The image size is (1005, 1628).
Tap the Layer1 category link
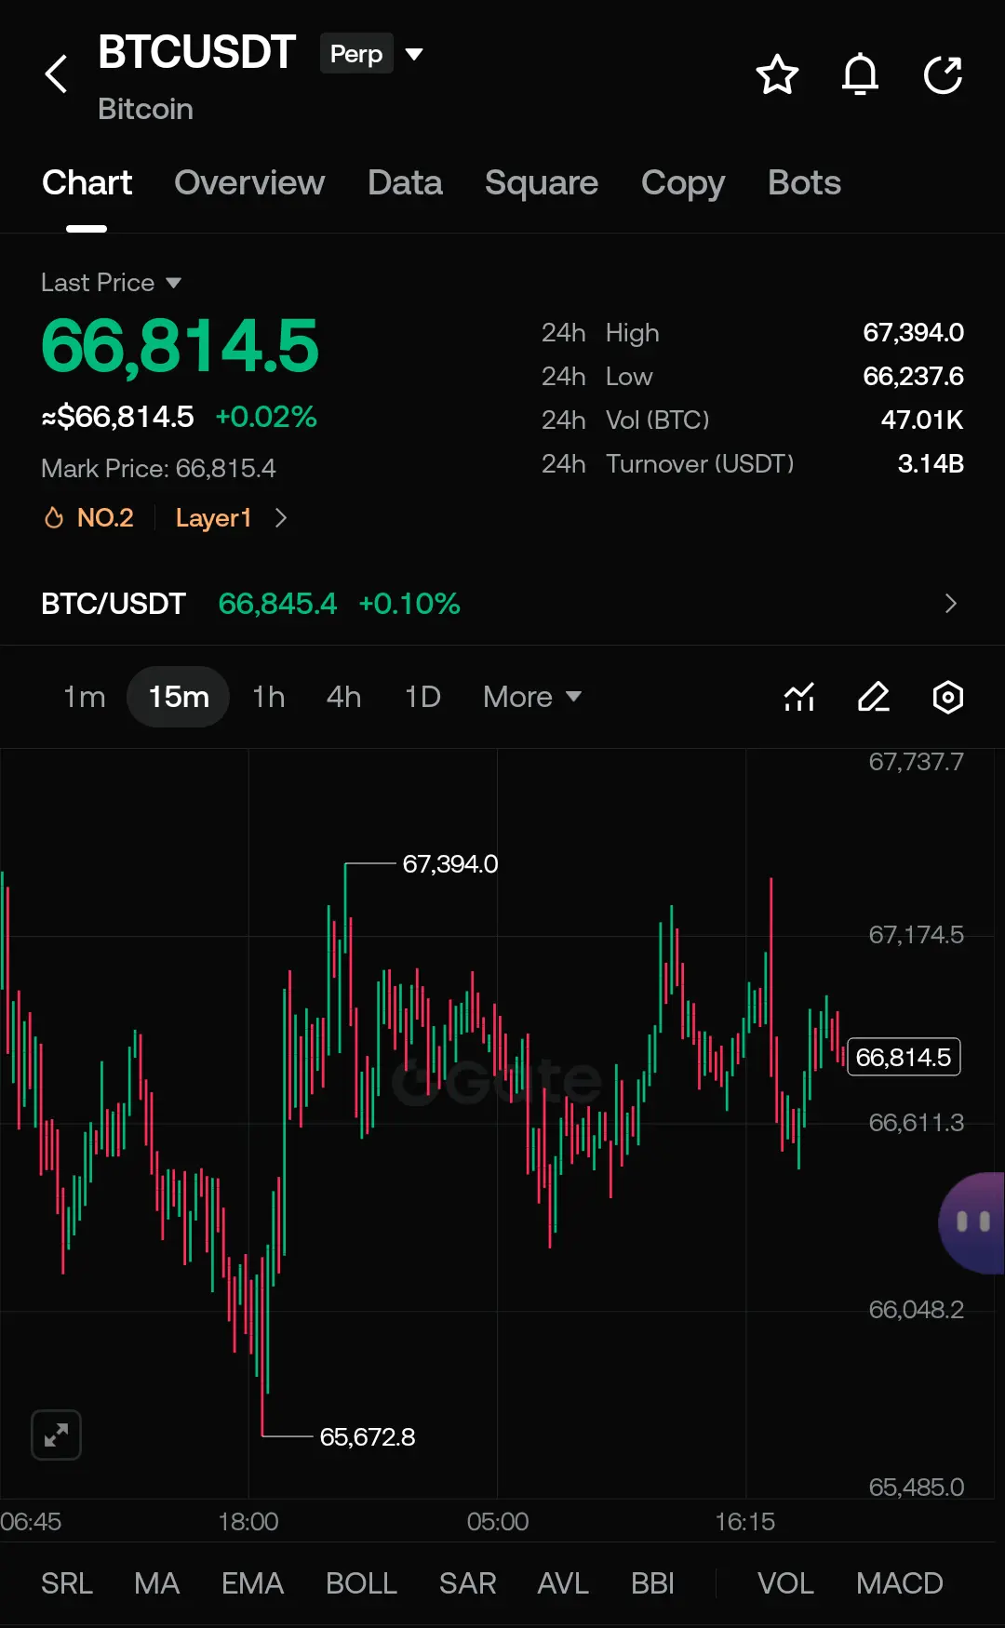213,517
